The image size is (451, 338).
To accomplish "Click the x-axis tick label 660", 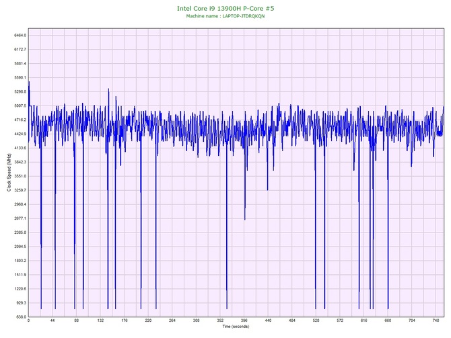I will [x=388, y=321].
